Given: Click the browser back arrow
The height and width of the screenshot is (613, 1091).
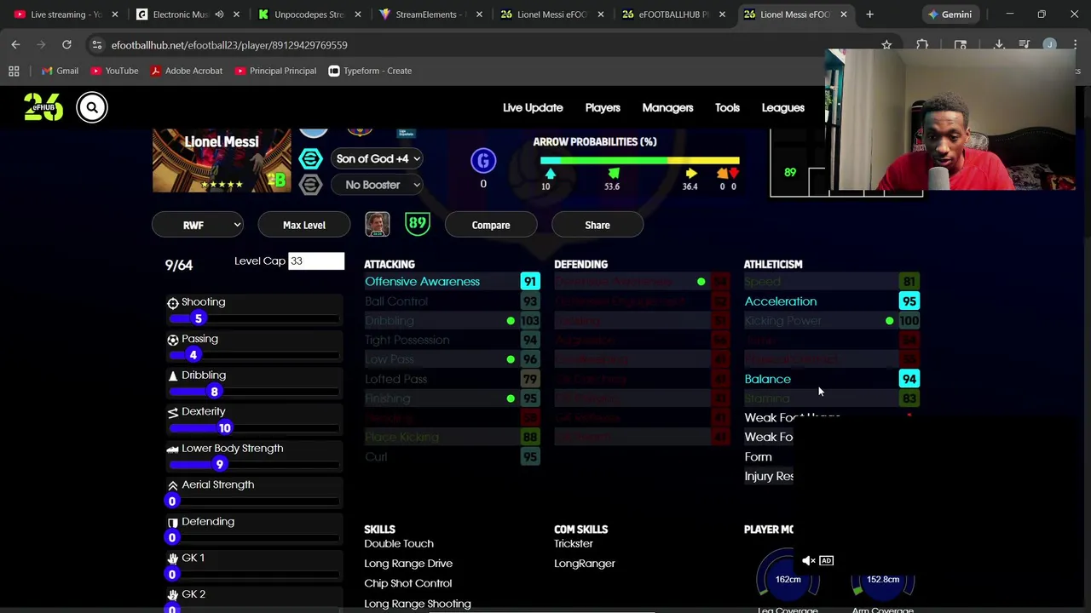Looking at the screenshot, I should click(15, 44).
